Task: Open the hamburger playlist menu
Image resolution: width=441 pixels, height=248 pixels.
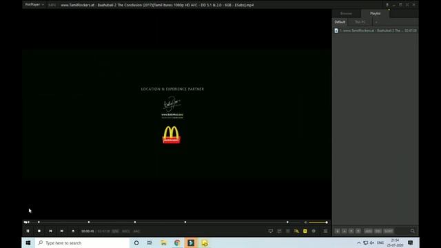Action: pos(325,231)
